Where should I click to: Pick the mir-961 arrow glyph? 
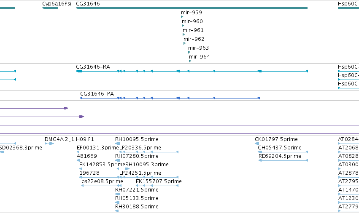[184, 35]
